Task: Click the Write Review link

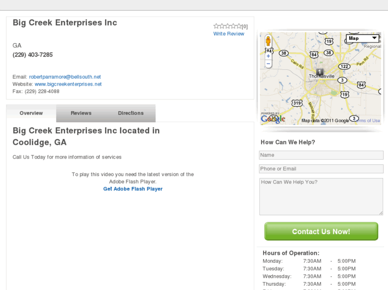Action: [x=228, y=34]
